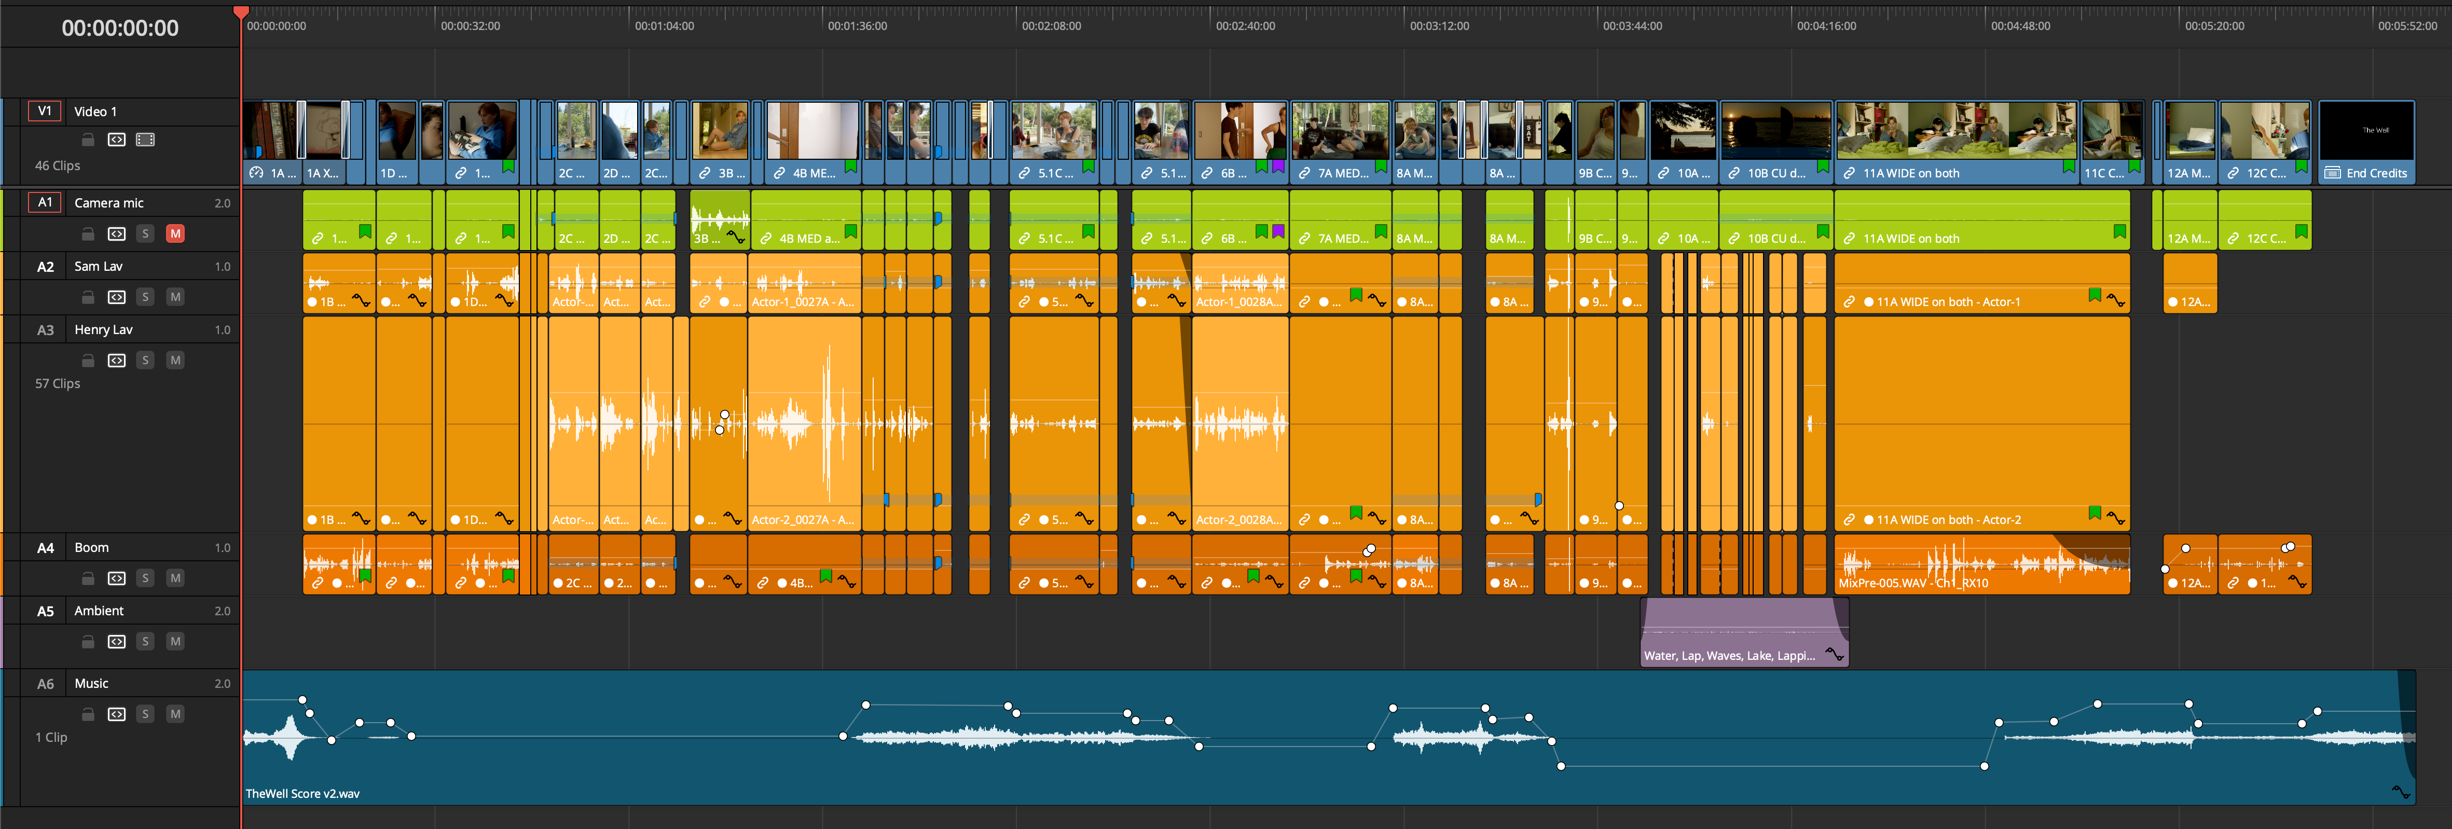Click the V1 destination control

coord(44,112)
